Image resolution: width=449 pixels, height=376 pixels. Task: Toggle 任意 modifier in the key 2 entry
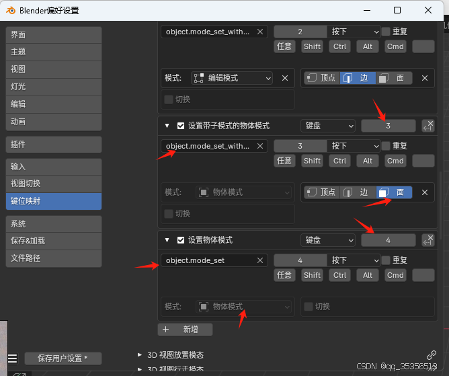coord(284,46)
